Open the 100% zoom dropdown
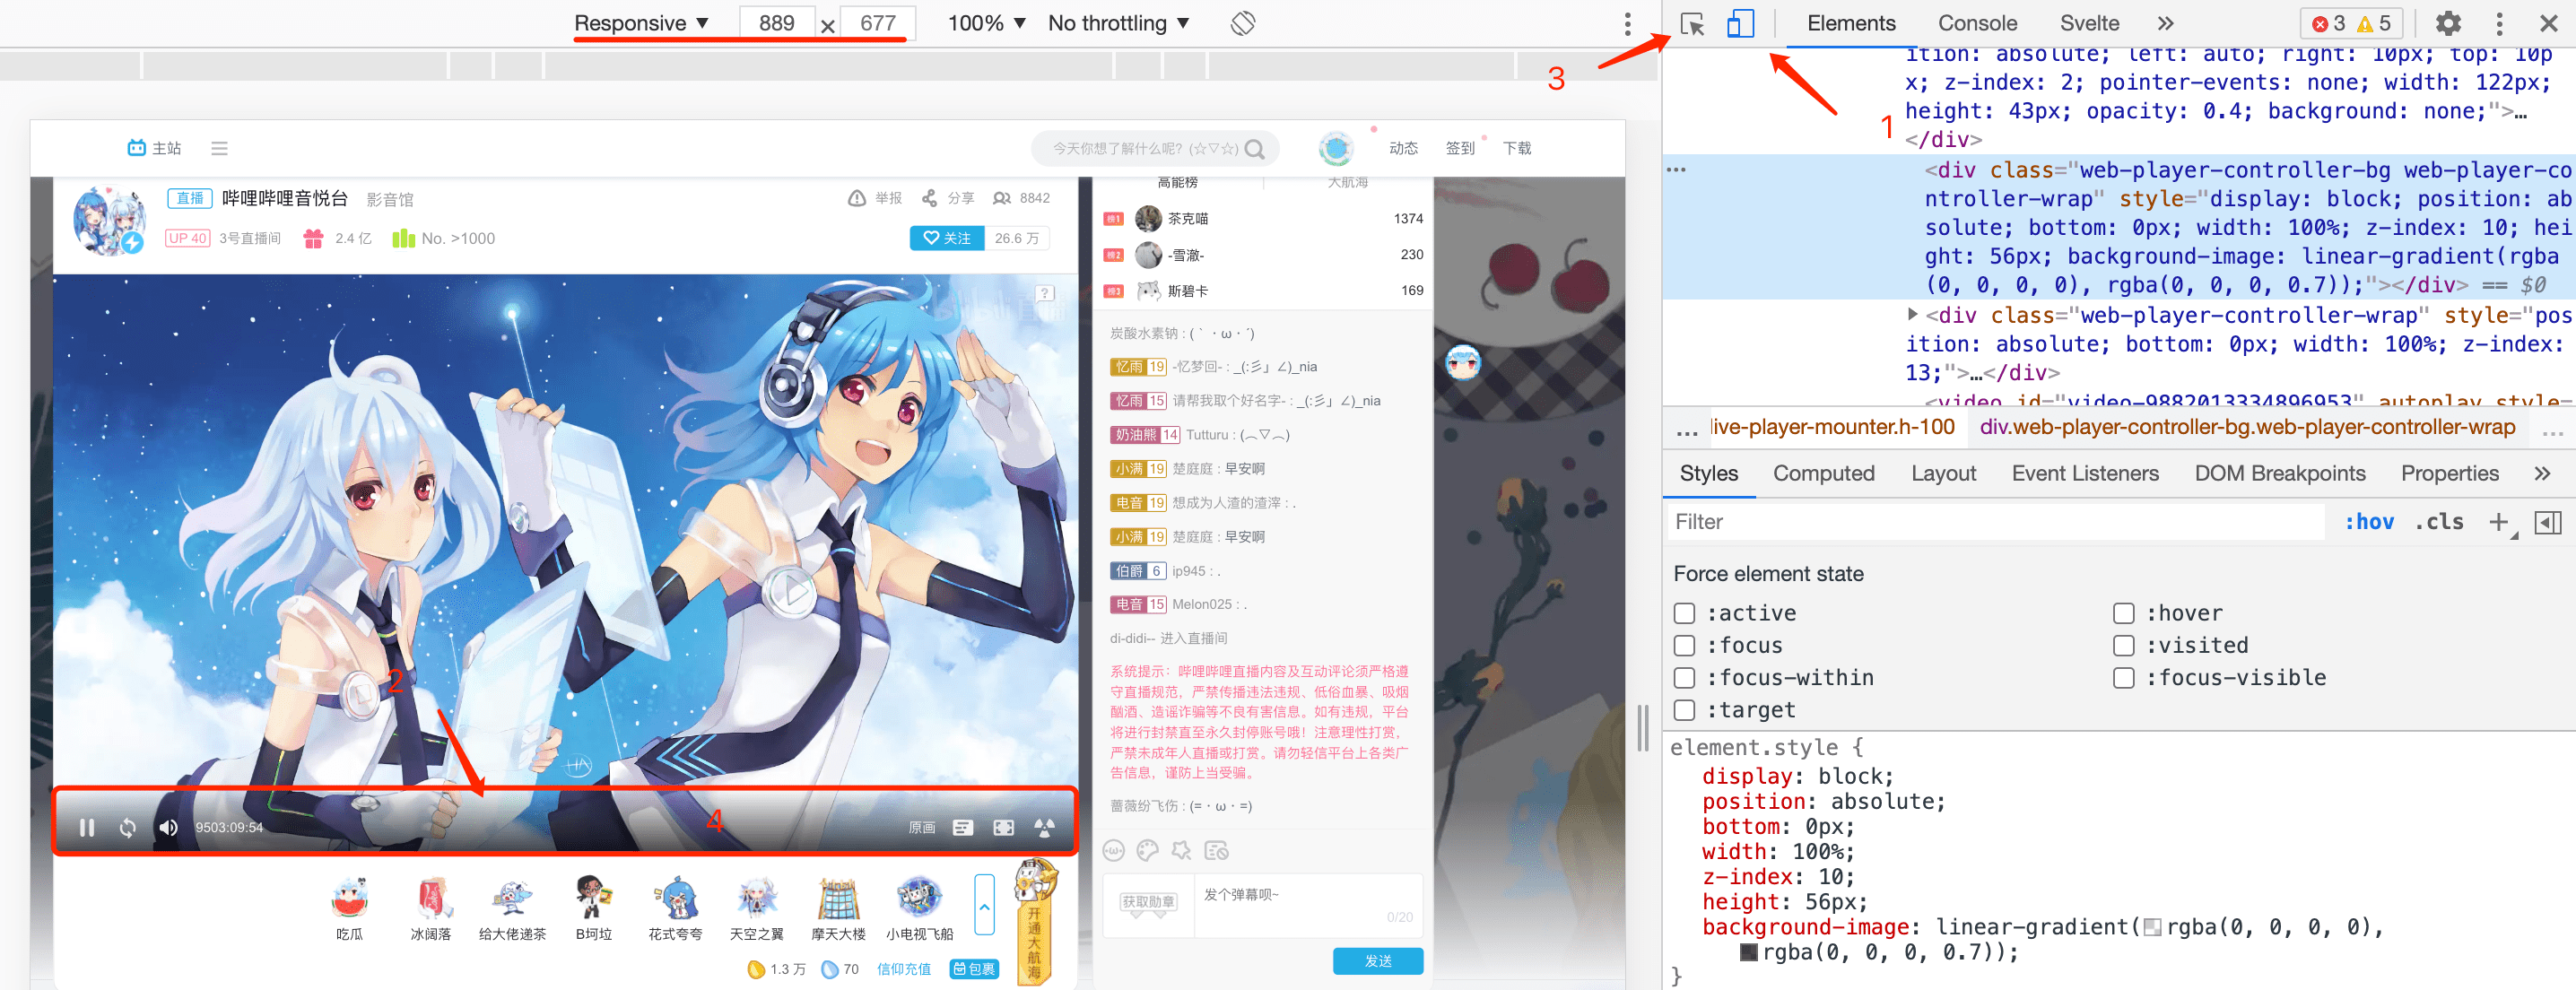This screenshot has width=2576, height=990. (x=986, y=23)
